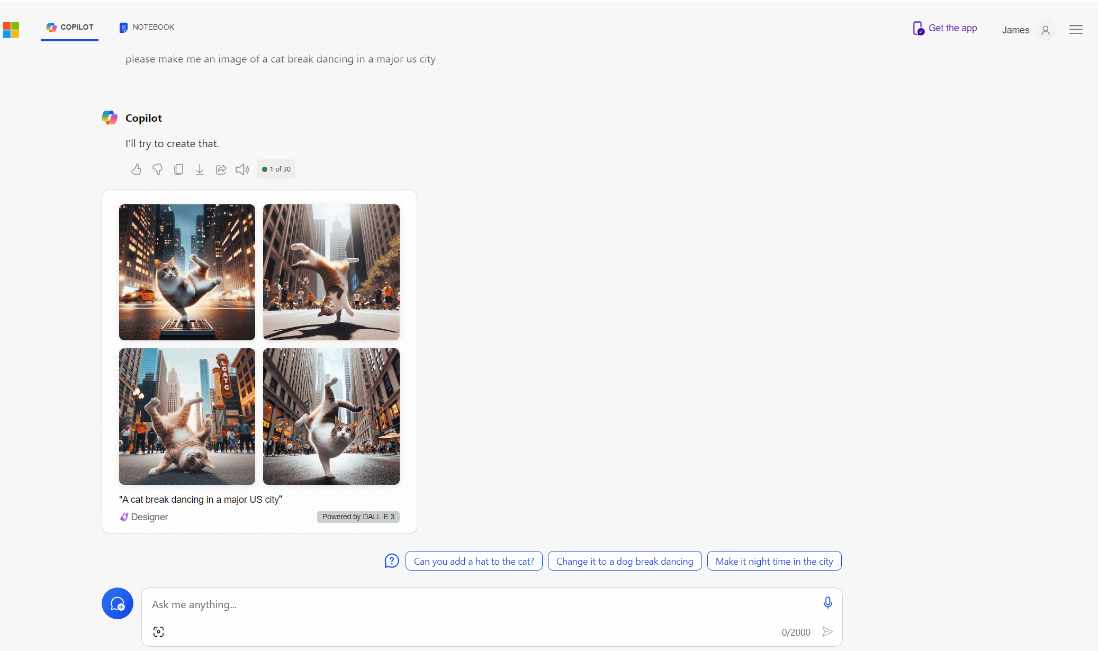
Task: Open the Notebook tab
Action: pyautogui.click(x=147, y=27)
